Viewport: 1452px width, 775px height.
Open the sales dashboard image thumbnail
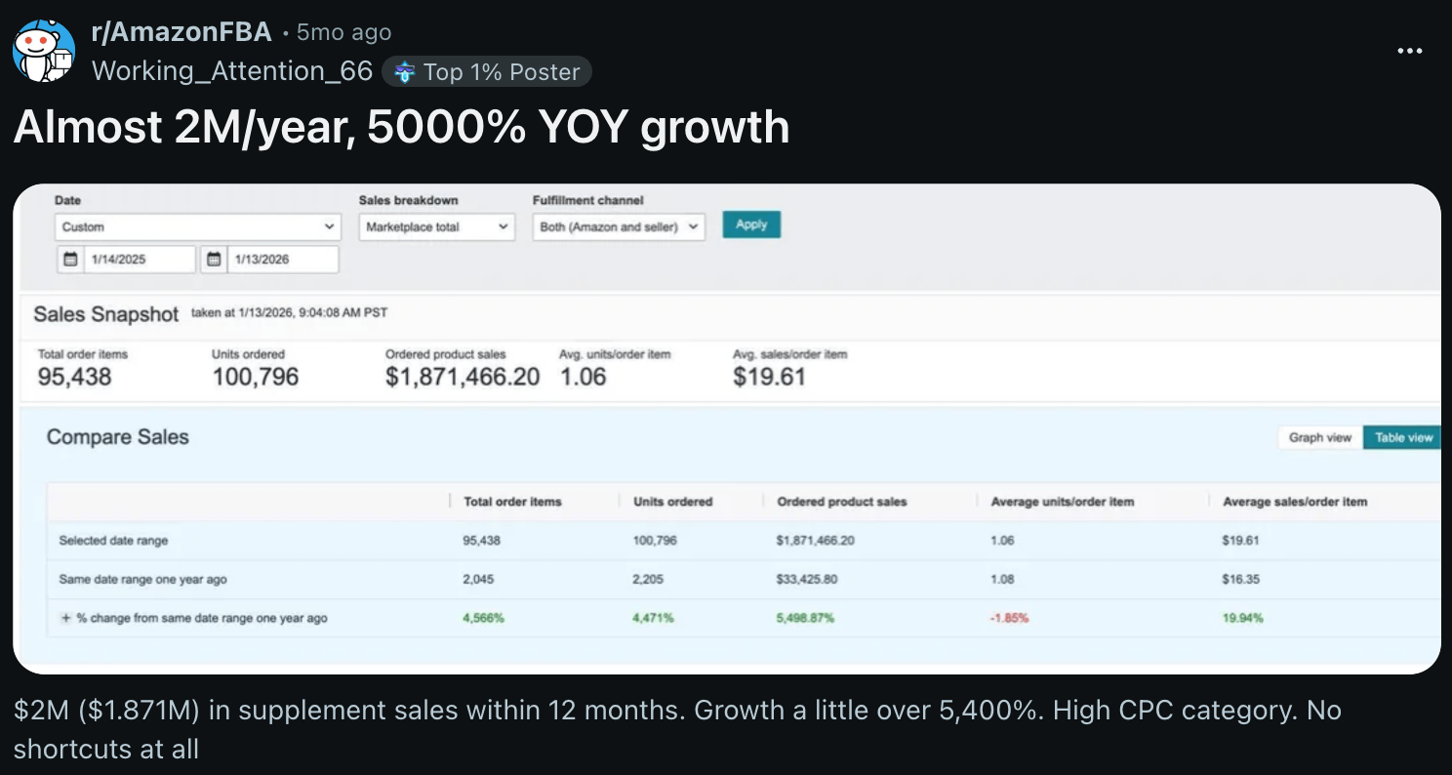(x=727, y=428)
